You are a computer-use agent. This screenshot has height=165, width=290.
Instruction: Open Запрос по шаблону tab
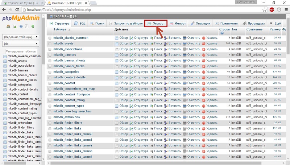point(126,24)
